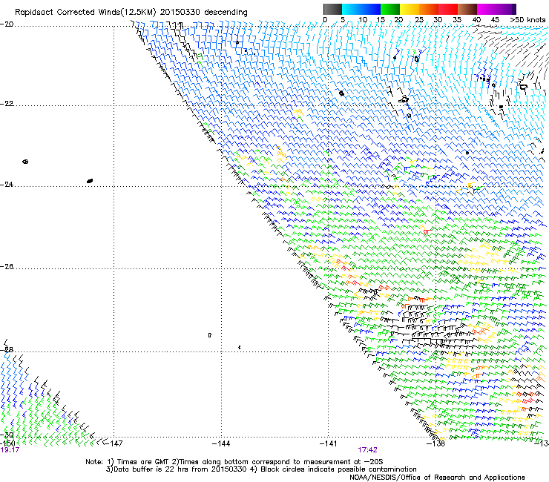
Task: Click the '20150330 descending' text in the title
Action: tap(204, 13)
